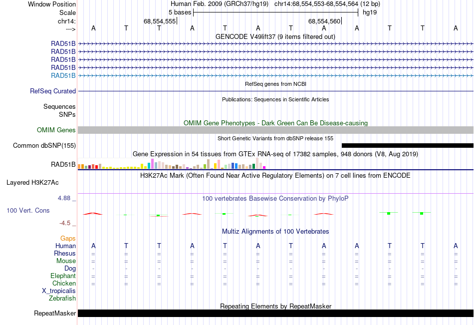Screen dimensions: 474x325
Task: Click the RefSeq Curated intron line
Action: coord(275,91)
